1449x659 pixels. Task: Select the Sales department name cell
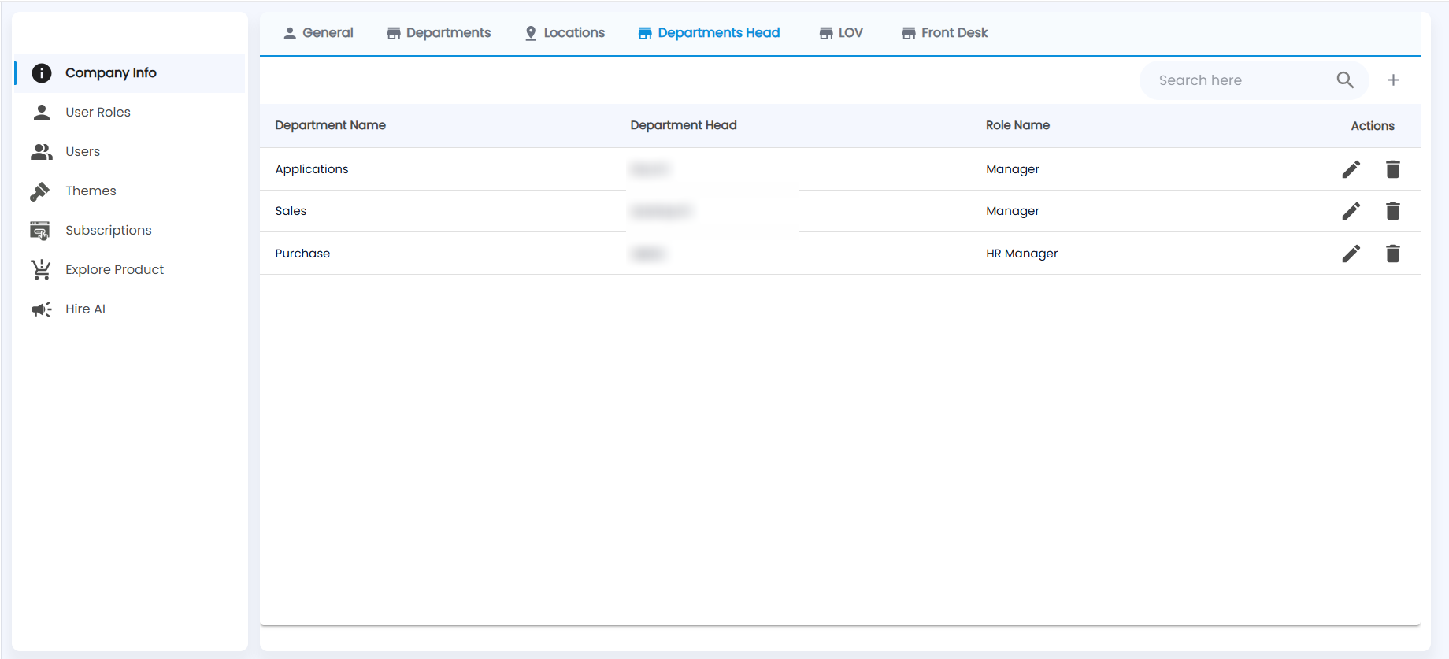pos(291,211)
